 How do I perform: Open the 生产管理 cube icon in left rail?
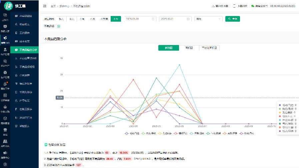[5, 73]
